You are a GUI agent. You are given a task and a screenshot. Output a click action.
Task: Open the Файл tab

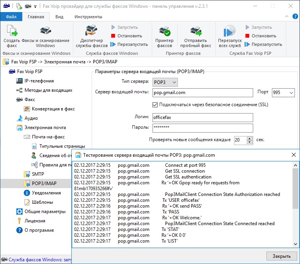pyautogui.click(x=11, y=17)
